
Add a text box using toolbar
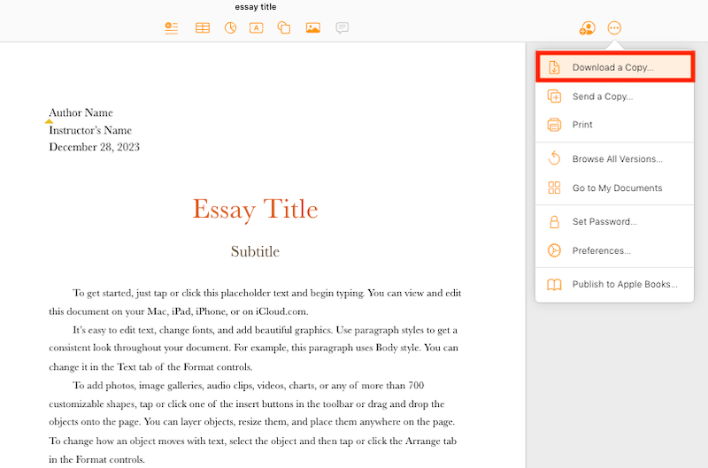click(257, 28)
